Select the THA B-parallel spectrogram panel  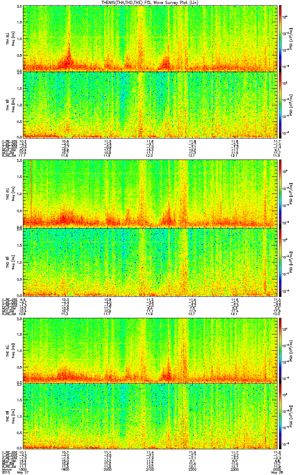(150, 104)
